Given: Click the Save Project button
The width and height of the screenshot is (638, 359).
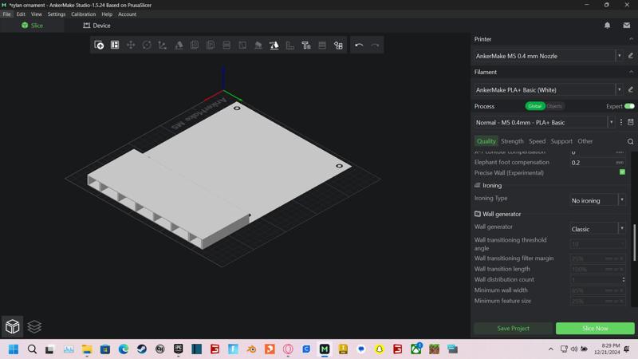Looking at the screenshot, I should (x=513, y=328).
